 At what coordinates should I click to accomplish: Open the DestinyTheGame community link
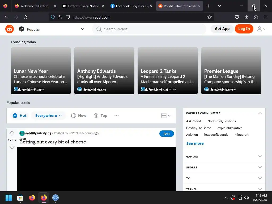click(199, 128)
